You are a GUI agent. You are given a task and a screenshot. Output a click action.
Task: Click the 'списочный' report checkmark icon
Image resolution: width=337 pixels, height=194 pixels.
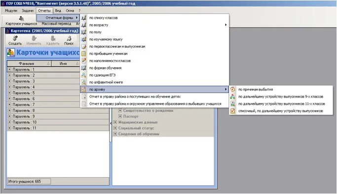point(232,111)
